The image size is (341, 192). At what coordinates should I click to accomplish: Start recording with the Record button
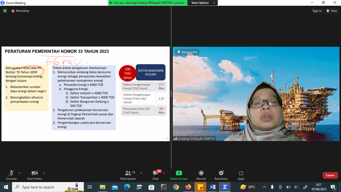tap(201, 175)
